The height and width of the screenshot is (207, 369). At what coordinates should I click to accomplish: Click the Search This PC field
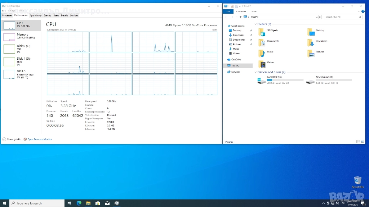point(341,17)
